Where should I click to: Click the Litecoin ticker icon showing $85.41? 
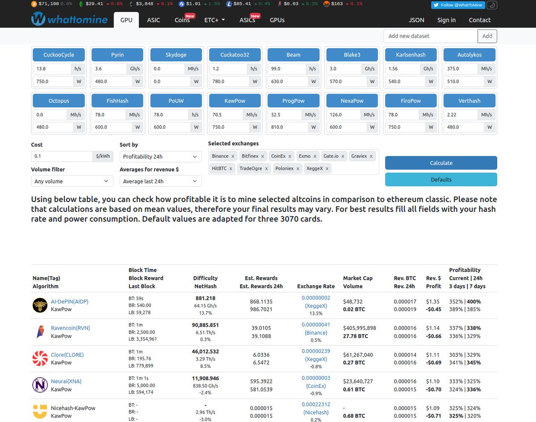pyautogui.click(x=229, y=4)
